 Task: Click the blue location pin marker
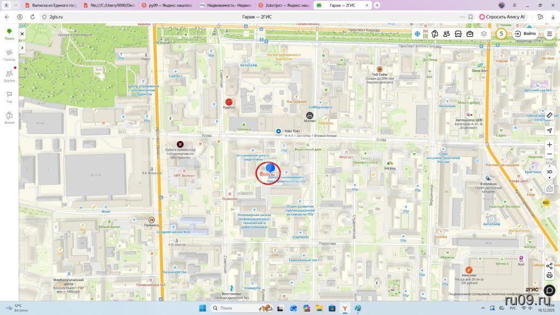tap(270, 168)
